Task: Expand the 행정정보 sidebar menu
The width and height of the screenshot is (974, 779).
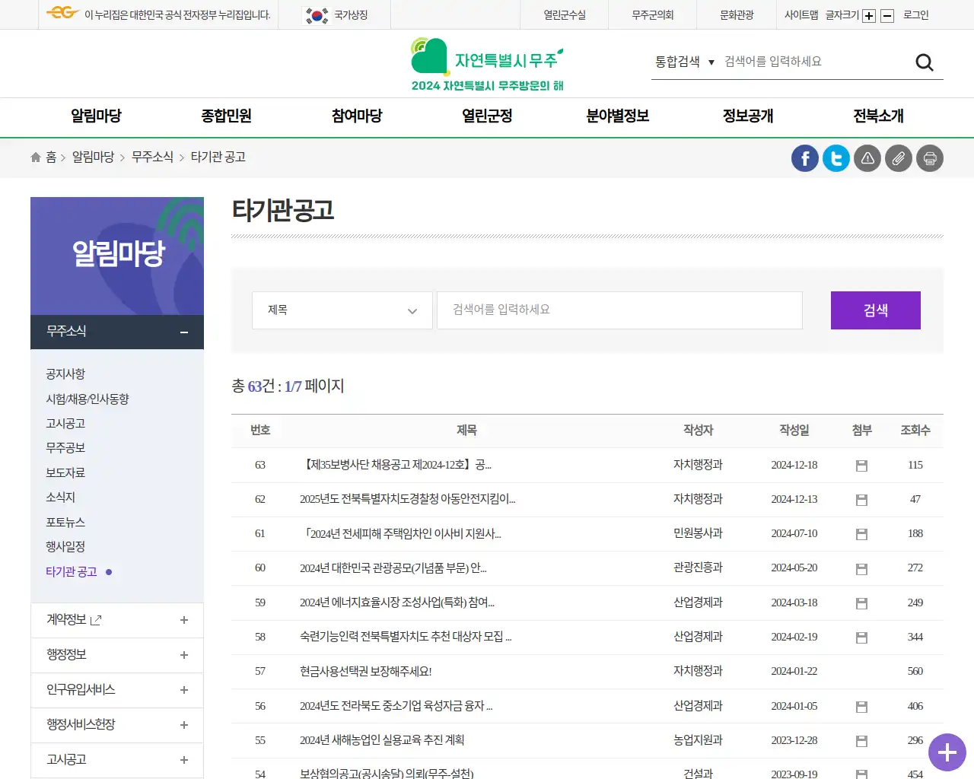Action: [116, 655]
